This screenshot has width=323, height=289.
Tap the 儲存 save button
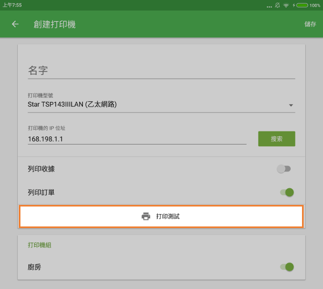310,24
